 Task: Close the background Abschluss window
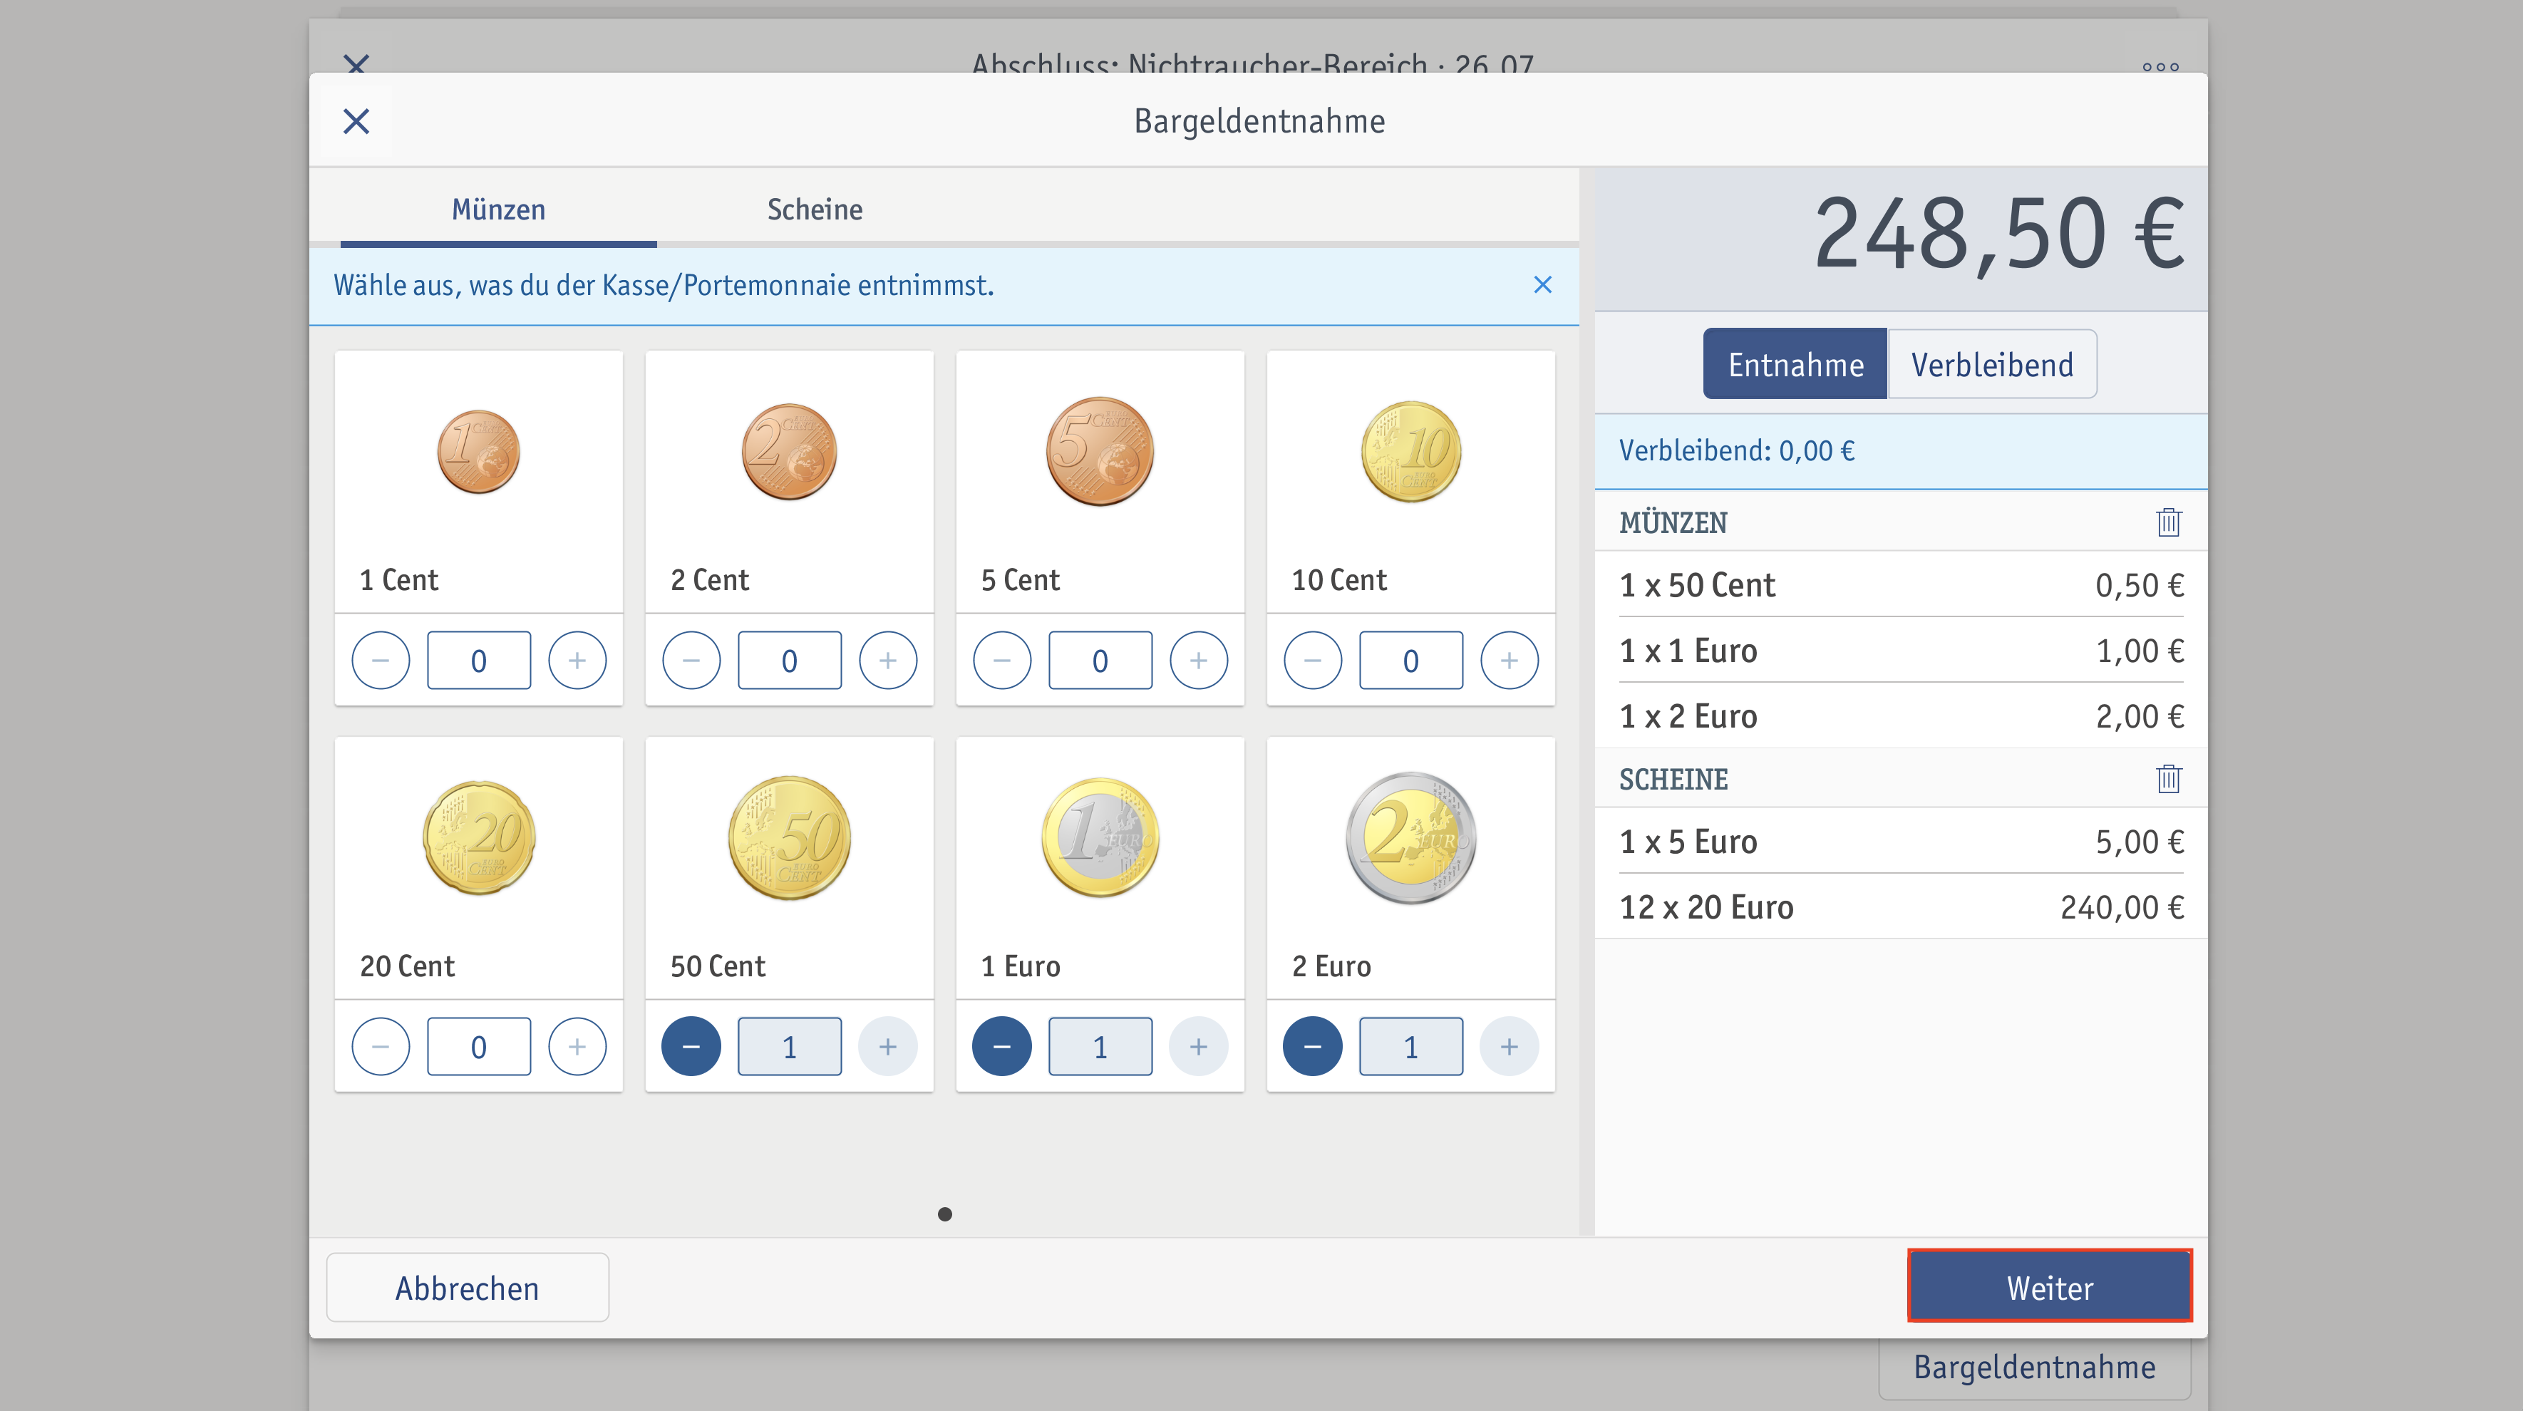tap(356, 65)
